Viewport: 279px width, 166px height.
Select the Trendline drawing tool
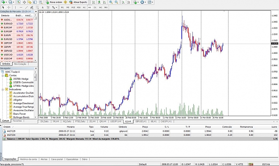tap(26, 7)
